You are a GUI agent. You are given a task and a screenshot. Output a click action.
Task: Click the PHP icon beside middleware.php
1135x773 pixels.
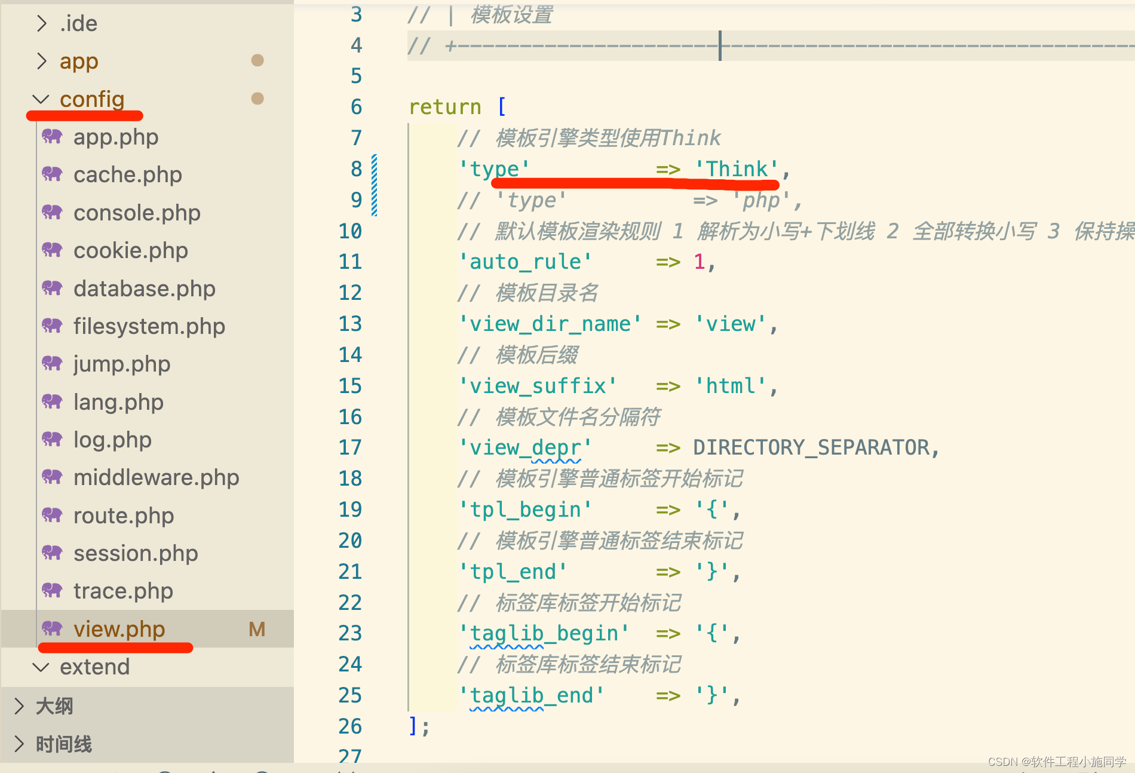(52, 477)
